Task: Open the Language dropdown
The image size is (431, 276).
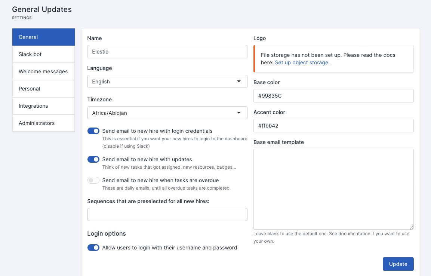Action: [167, 81]
